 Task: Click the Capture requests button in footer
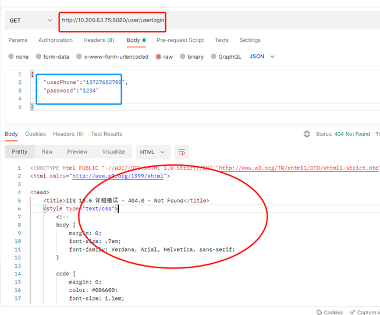365,312
